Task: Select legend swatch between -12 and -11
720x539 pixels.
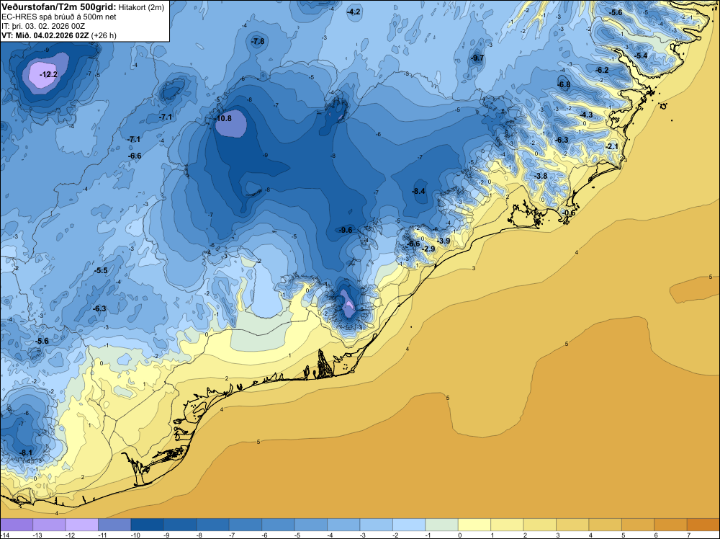Action: (82, 525)
